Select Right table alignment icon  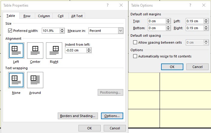(54, 51)
